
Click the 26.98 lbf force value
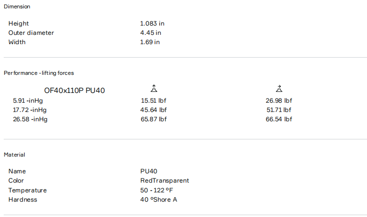(279, 100)
